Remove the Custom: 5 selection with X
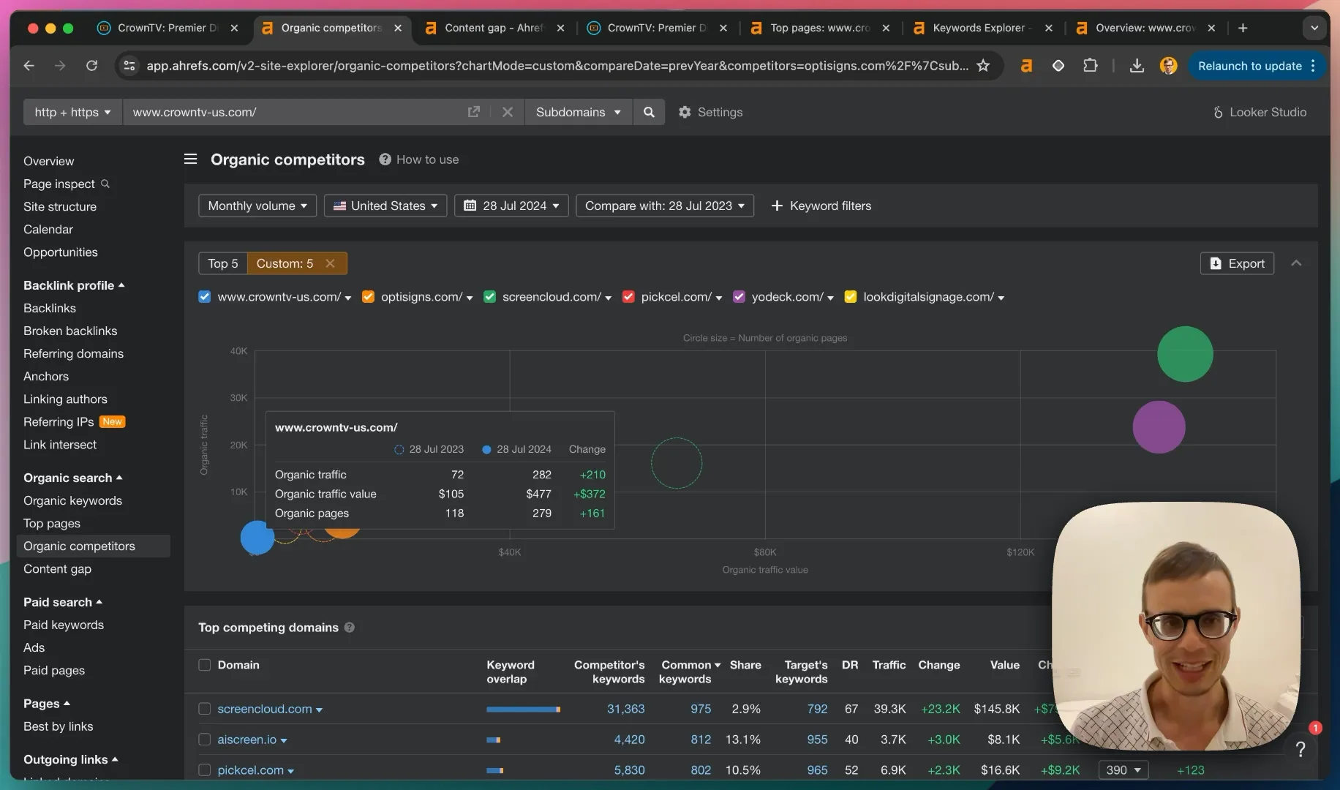Viewport: 1340px width, 790px height. point(330,263)
